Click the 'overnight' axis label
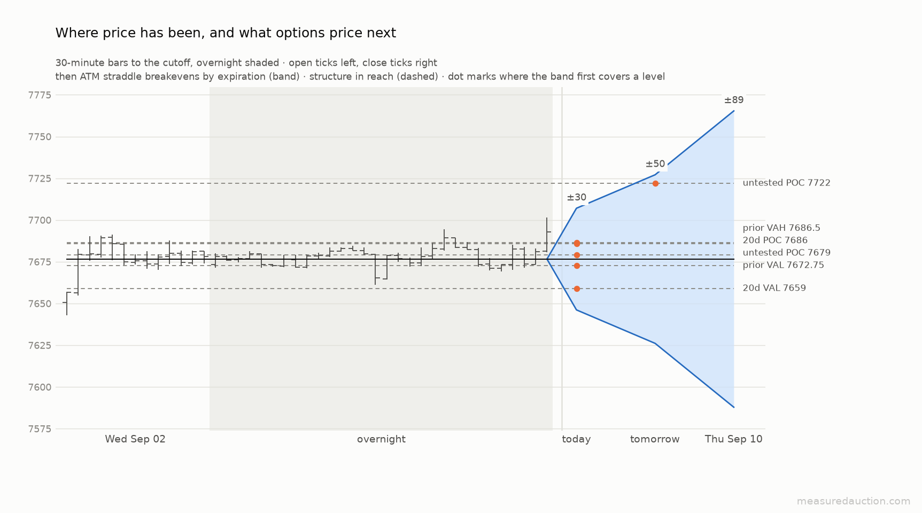This screenshot has width=922, height=513. pos(381,439)
